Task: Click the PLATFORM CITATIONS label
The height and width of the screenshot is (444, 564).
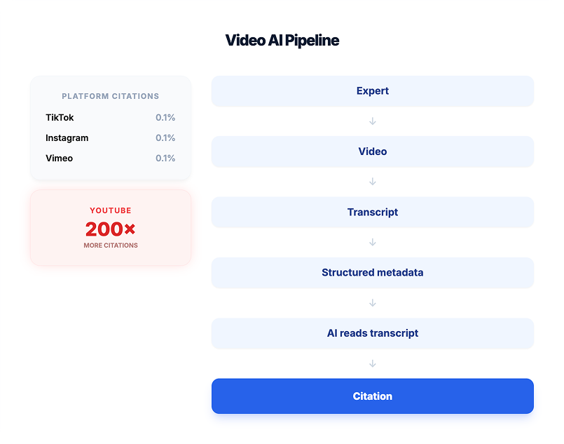Action: [x=111, y=96]
